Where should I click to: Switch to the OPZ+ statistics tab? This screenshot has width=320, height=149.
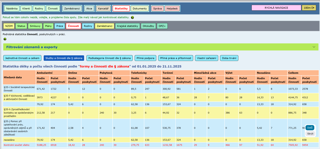tap(162, 26)
